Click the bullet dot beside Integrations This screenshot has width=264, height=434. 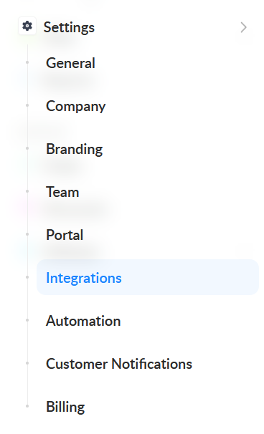coord(27,277)
